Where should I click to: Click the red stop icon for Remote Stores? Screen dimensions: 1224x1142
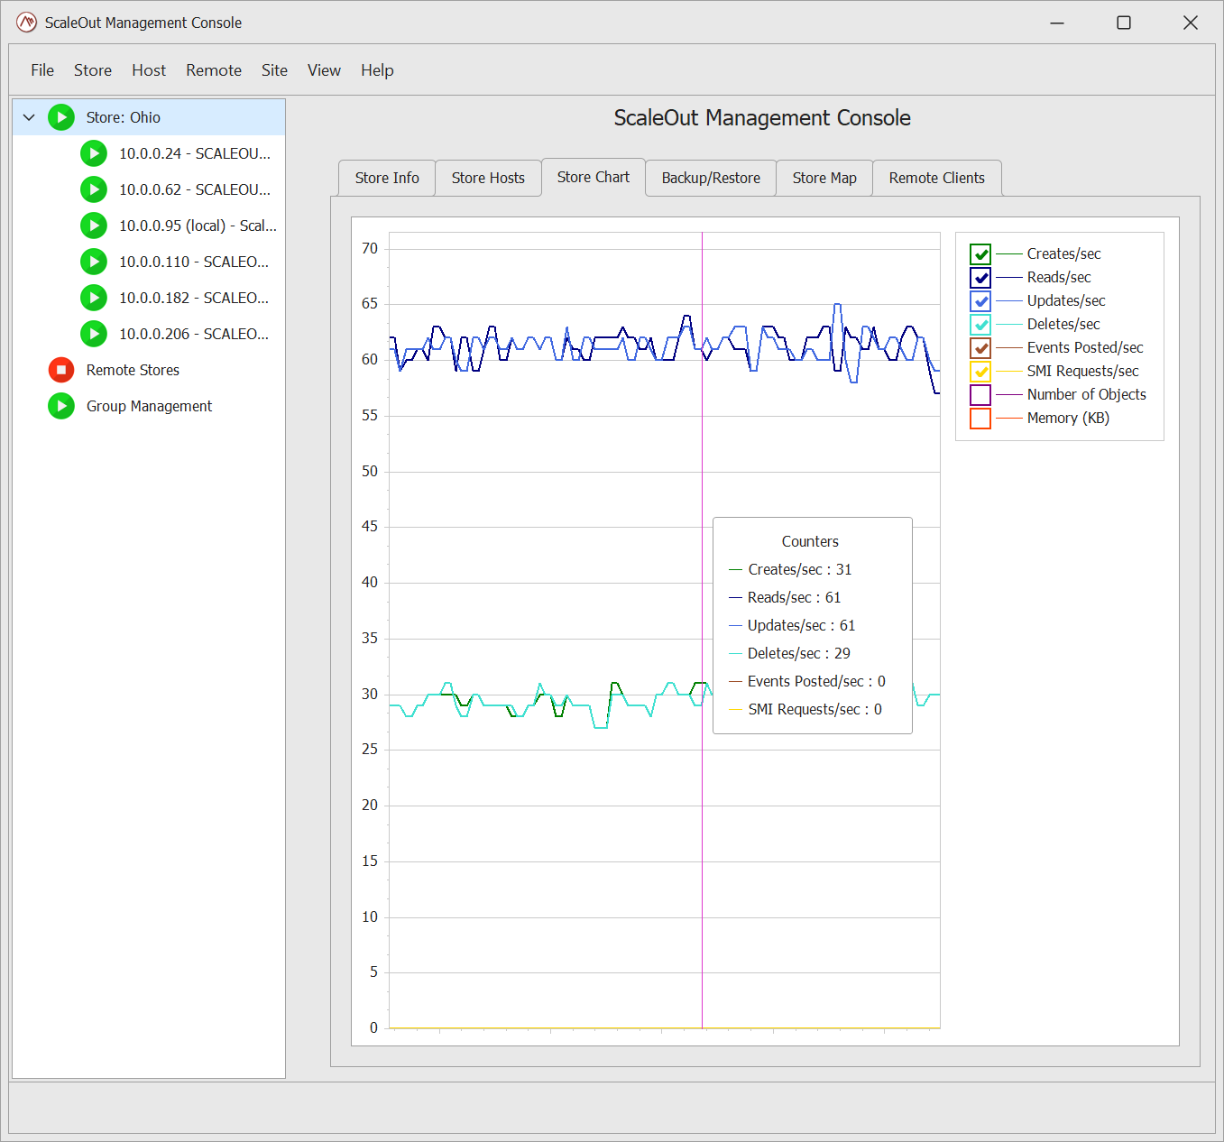[x=61, y=370]
